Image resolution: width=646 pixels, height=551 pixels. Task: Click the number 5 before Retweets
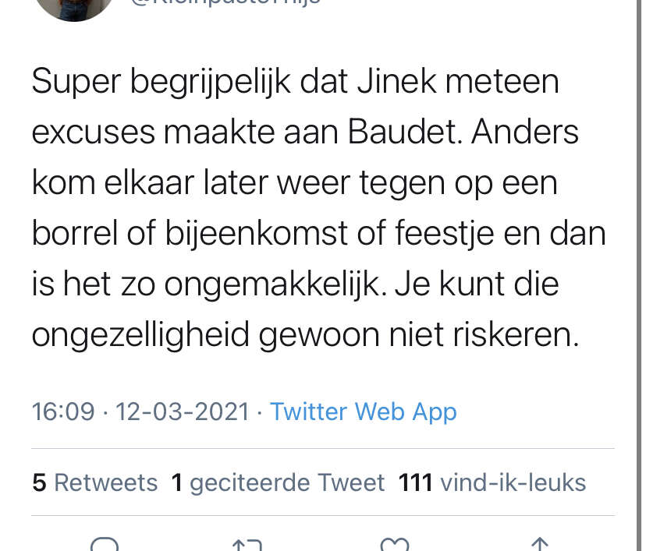[x=39, y=482]
